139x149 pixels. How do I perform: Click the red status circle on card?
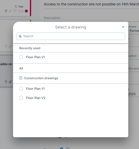[26, 11]
